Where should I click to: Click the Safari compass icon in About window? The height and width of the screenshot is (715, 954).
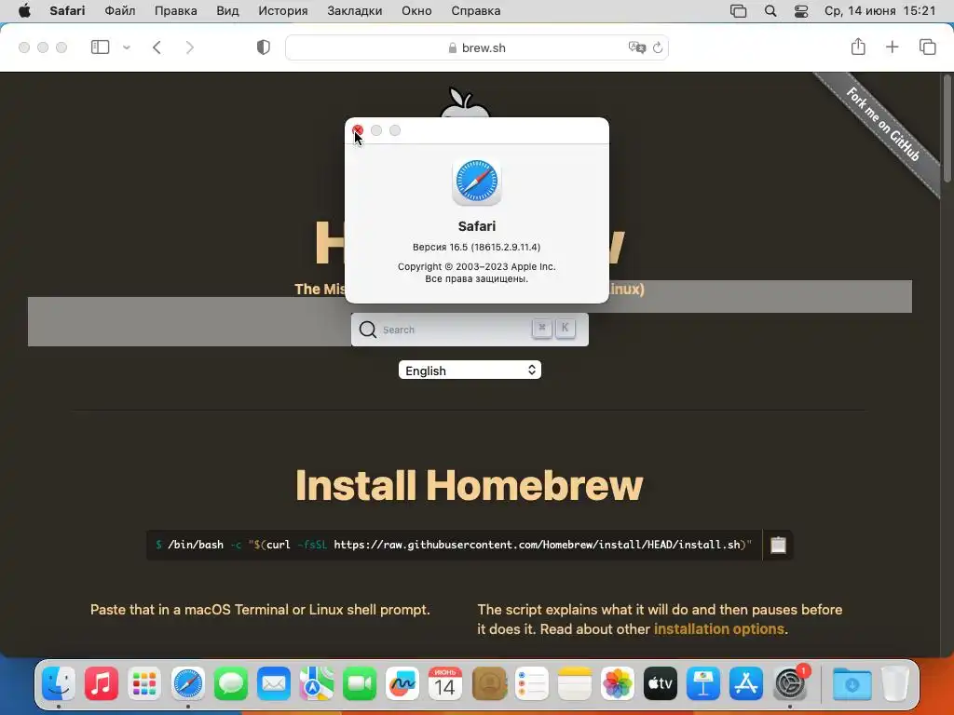click(476, 182)
